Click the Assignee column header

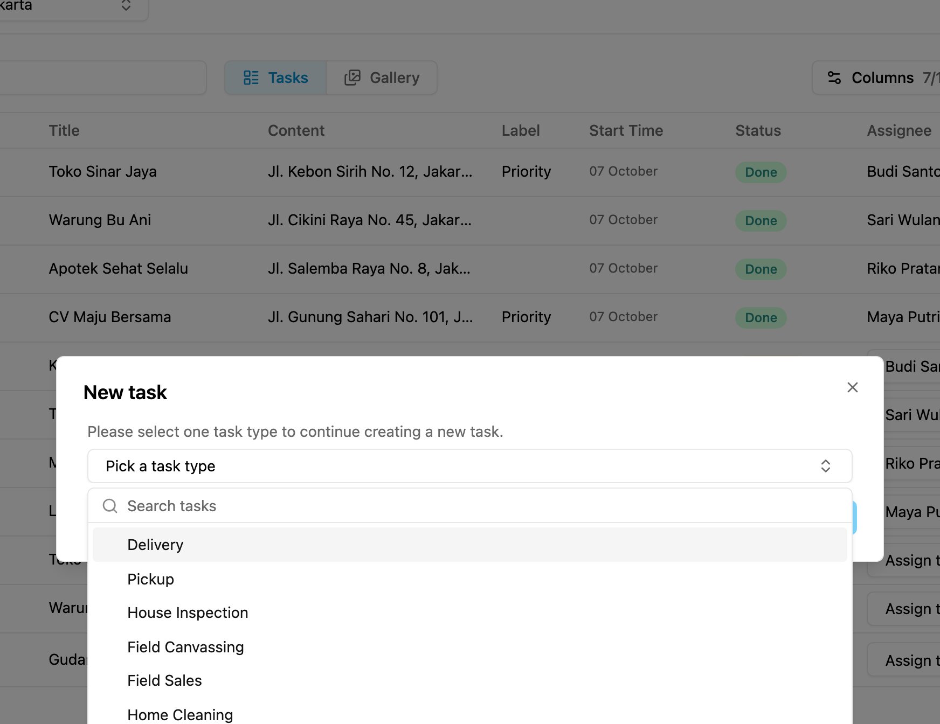pyautogui.click(x=899, y=130)
